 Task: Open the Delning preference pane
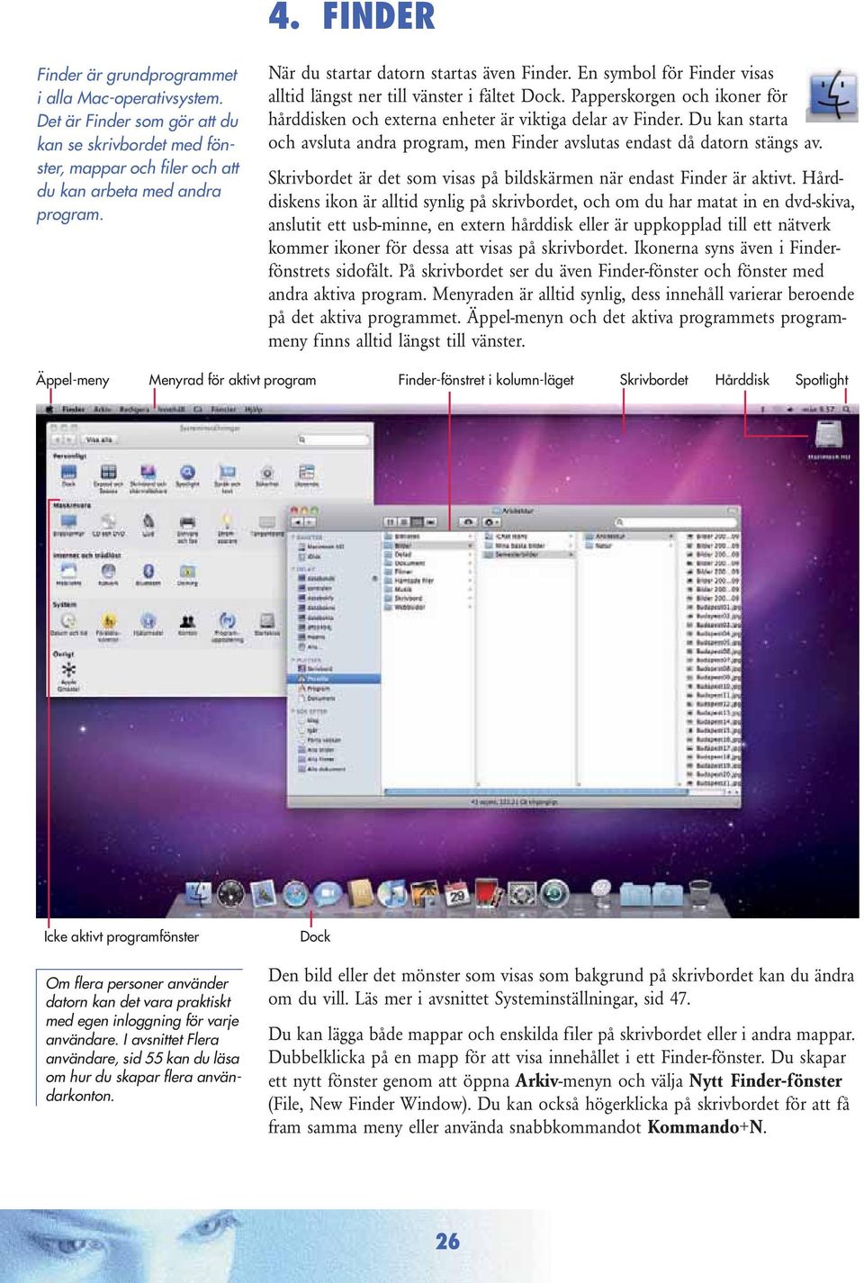[x=187, y=574]
